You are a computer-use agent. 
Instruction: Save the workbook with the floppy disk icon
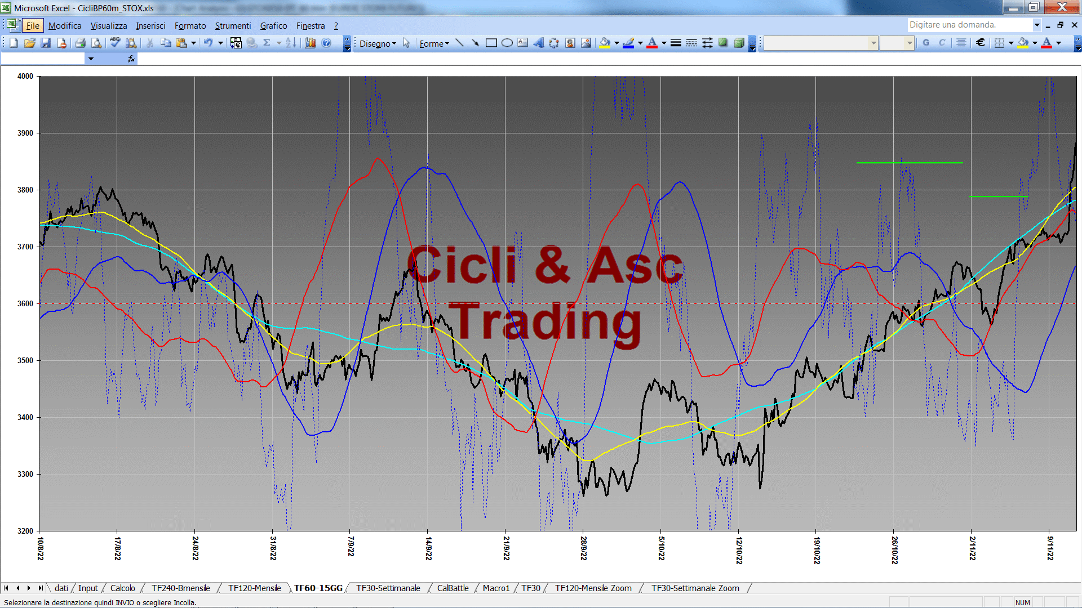46,43
